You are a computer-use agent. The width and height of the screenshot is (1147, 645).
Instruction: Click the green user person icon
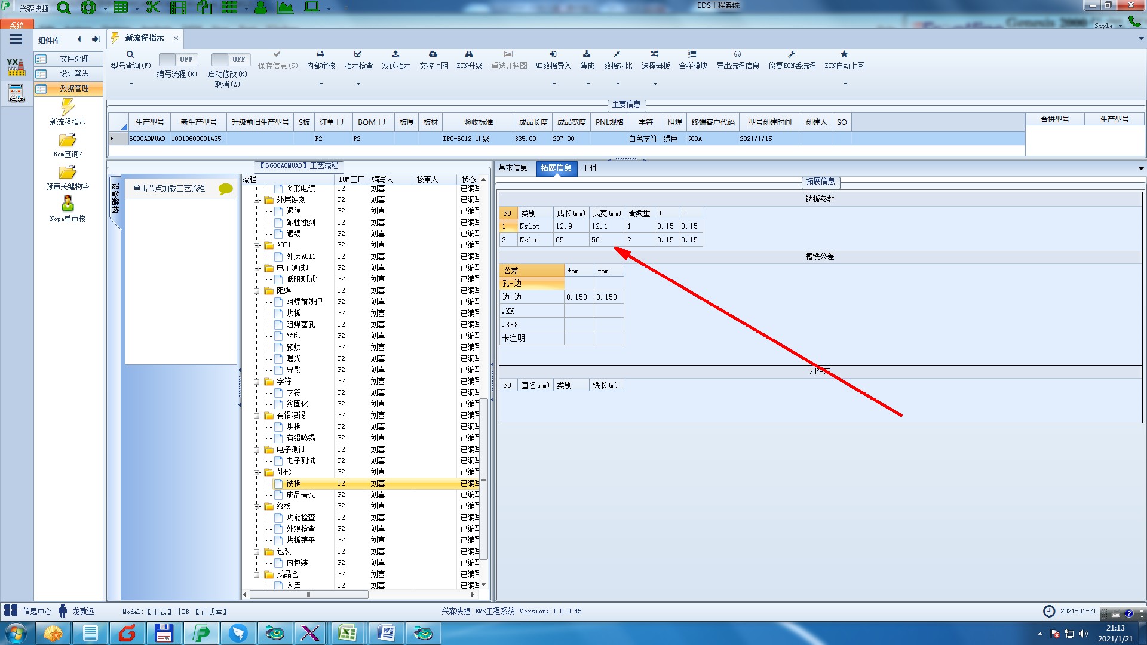[261, 8]
